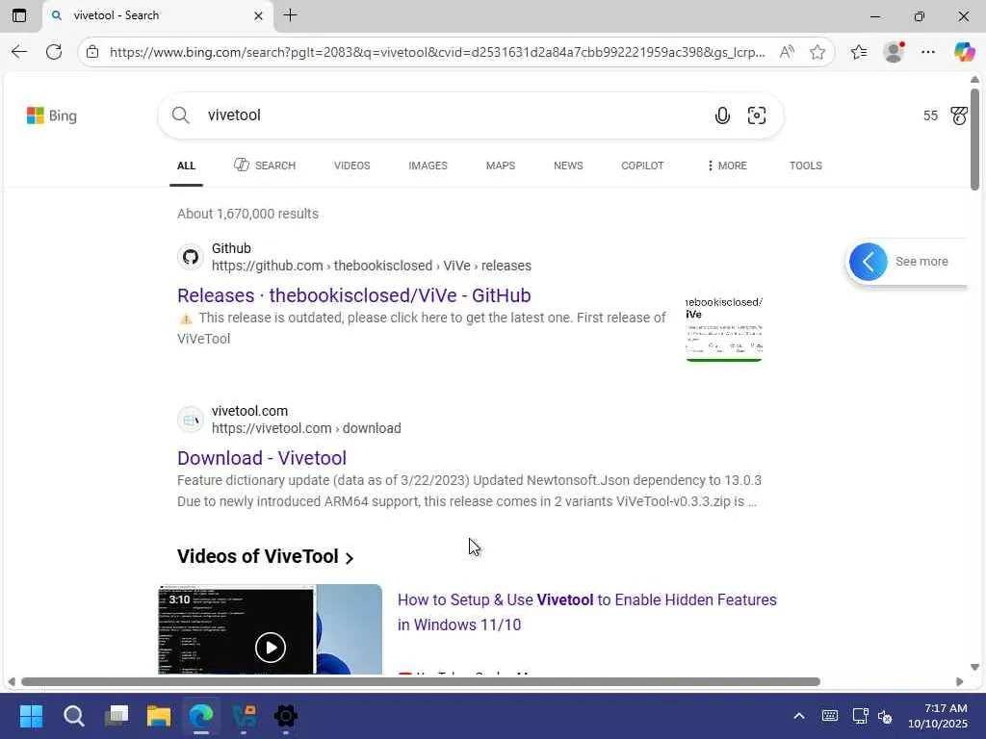The image size is (986, 739).
Task: Open the touch keyboard tray icon
Action: pos(830,716)
